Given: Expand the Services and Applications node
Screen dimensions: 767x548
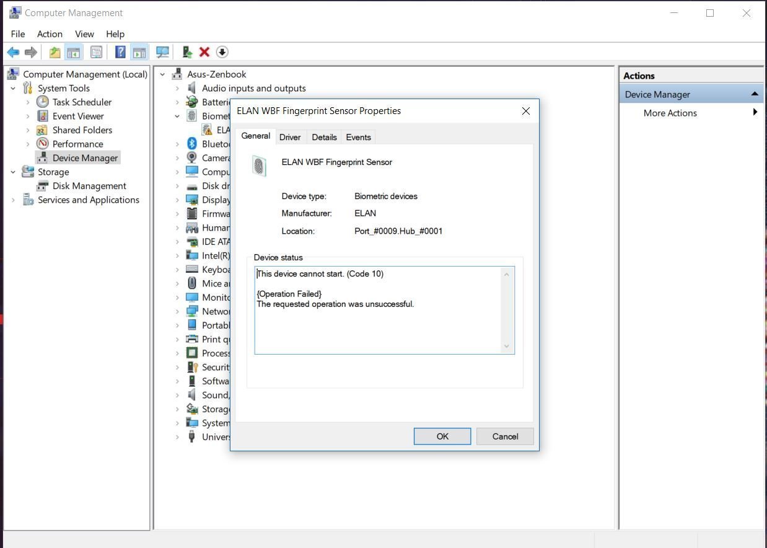Looking at the screenshot, I should click(13, 200).
